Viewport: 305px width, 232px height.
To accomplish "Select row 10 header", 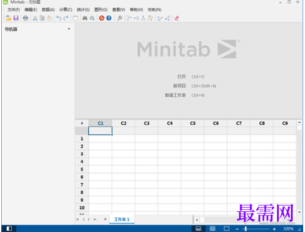I will point(82,208).
